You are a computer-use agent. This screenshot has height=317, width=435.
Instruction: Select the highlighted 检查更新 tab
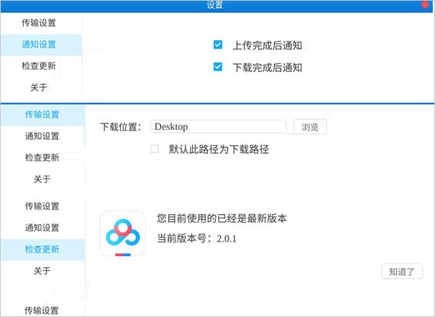click(x=43, y=250)
